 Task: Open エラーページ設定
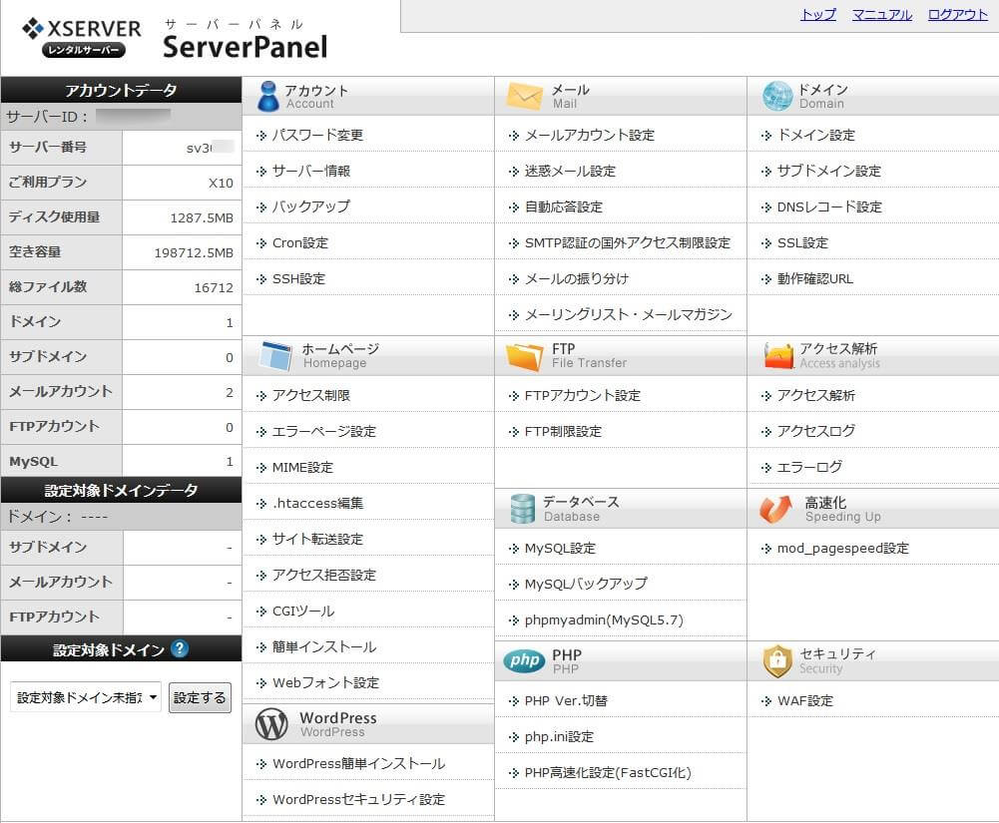(323, 431)
